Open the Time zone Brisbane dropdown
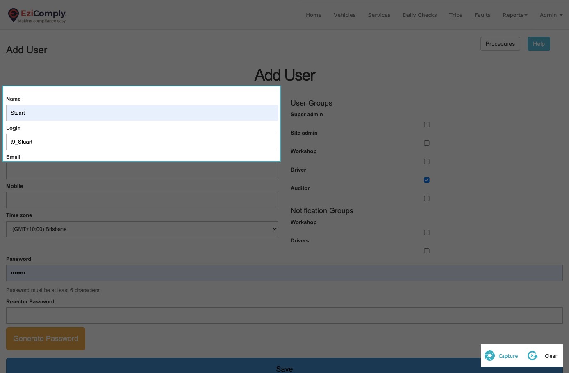Screen dimensions: 569x373 click(x=142, y=229)
